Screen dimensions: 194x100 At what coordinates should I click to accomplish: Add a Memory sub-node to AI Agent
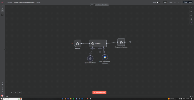click(100, 52)
